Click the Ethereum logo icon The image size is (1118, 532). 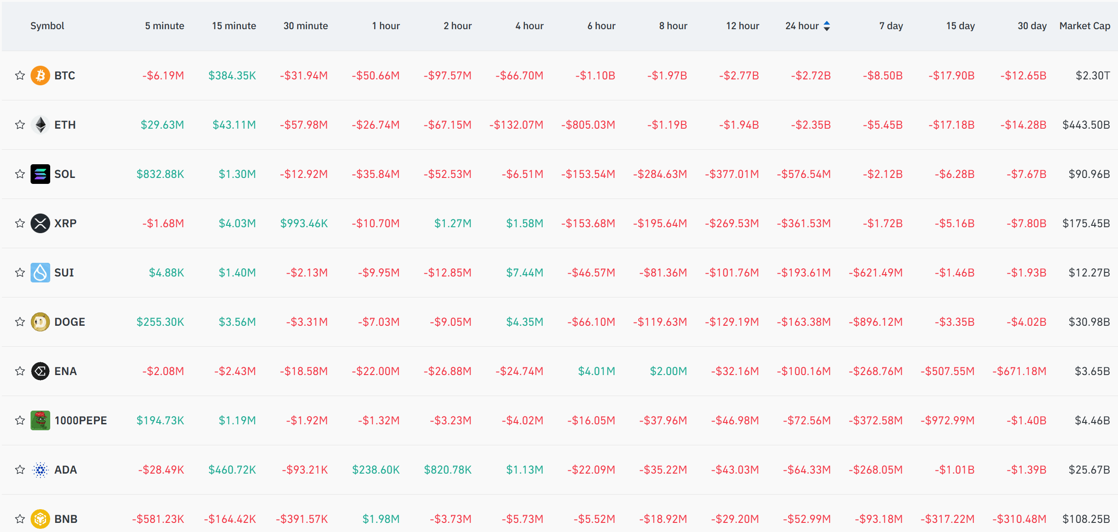point(40,125)
